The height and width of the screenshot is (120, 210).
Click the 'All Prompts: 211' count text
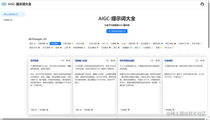tap(37, 39)
